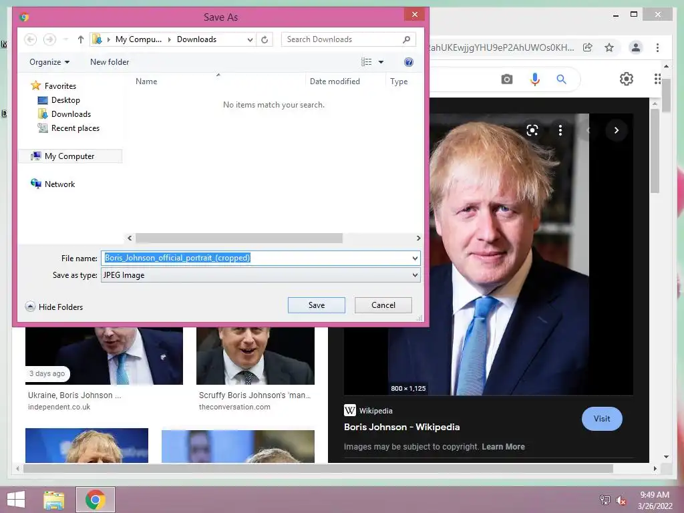Viewport: 684px width, 513px height.
Task: Open Google quick settings gear
Action: 627,79
